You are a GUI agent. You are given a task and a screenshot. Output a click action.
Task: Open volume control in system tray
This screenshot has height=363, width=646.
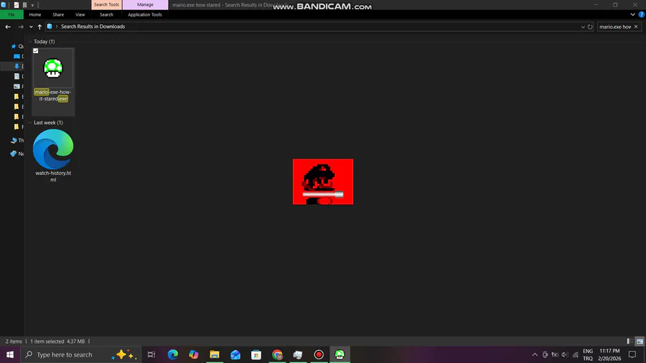point(565,354)
